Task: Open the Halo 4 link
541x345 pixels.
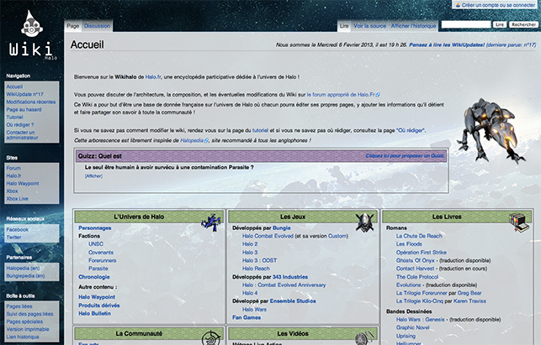Action: pos(250,293)
